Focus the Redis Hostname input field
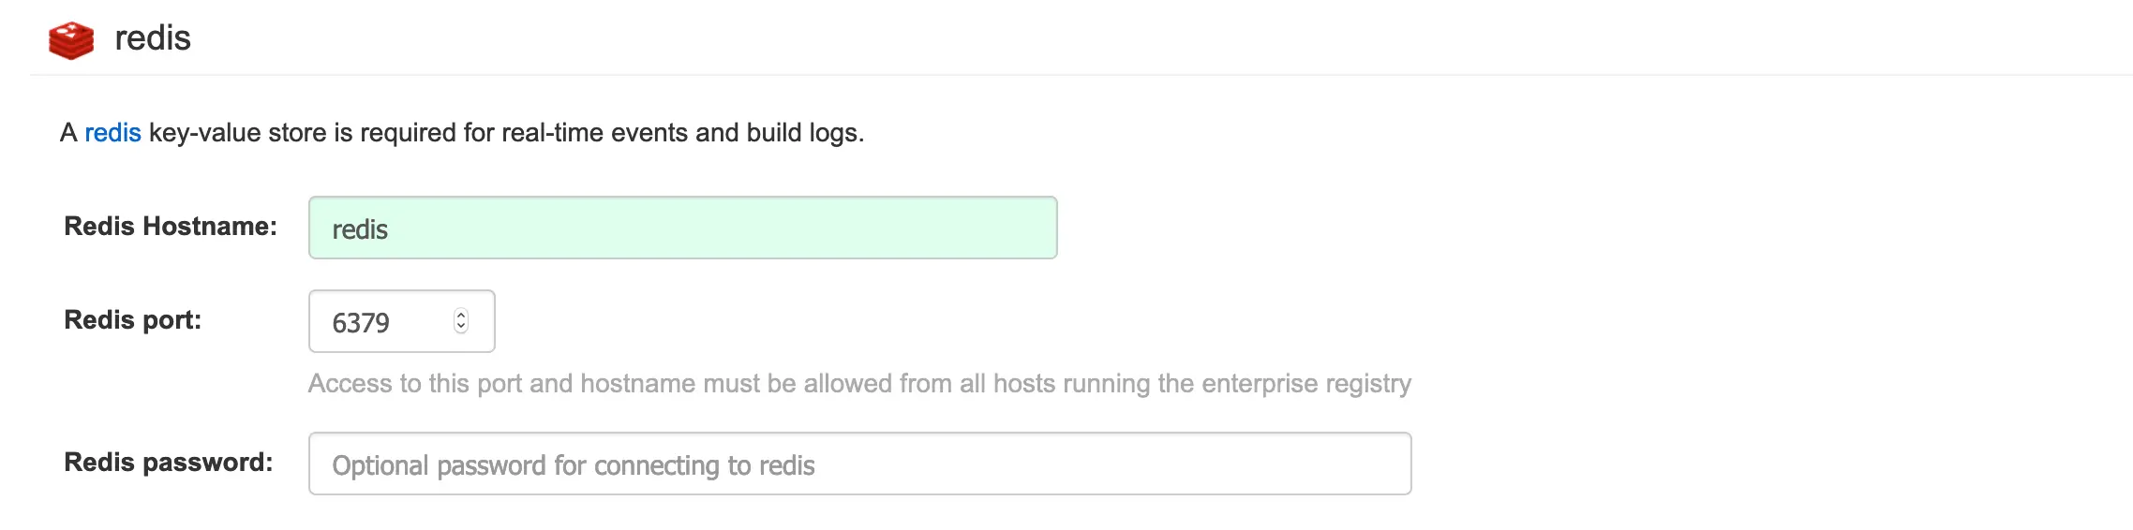Image resolution: width=2133 pixels, height=530 pixels. coord(682,228)
